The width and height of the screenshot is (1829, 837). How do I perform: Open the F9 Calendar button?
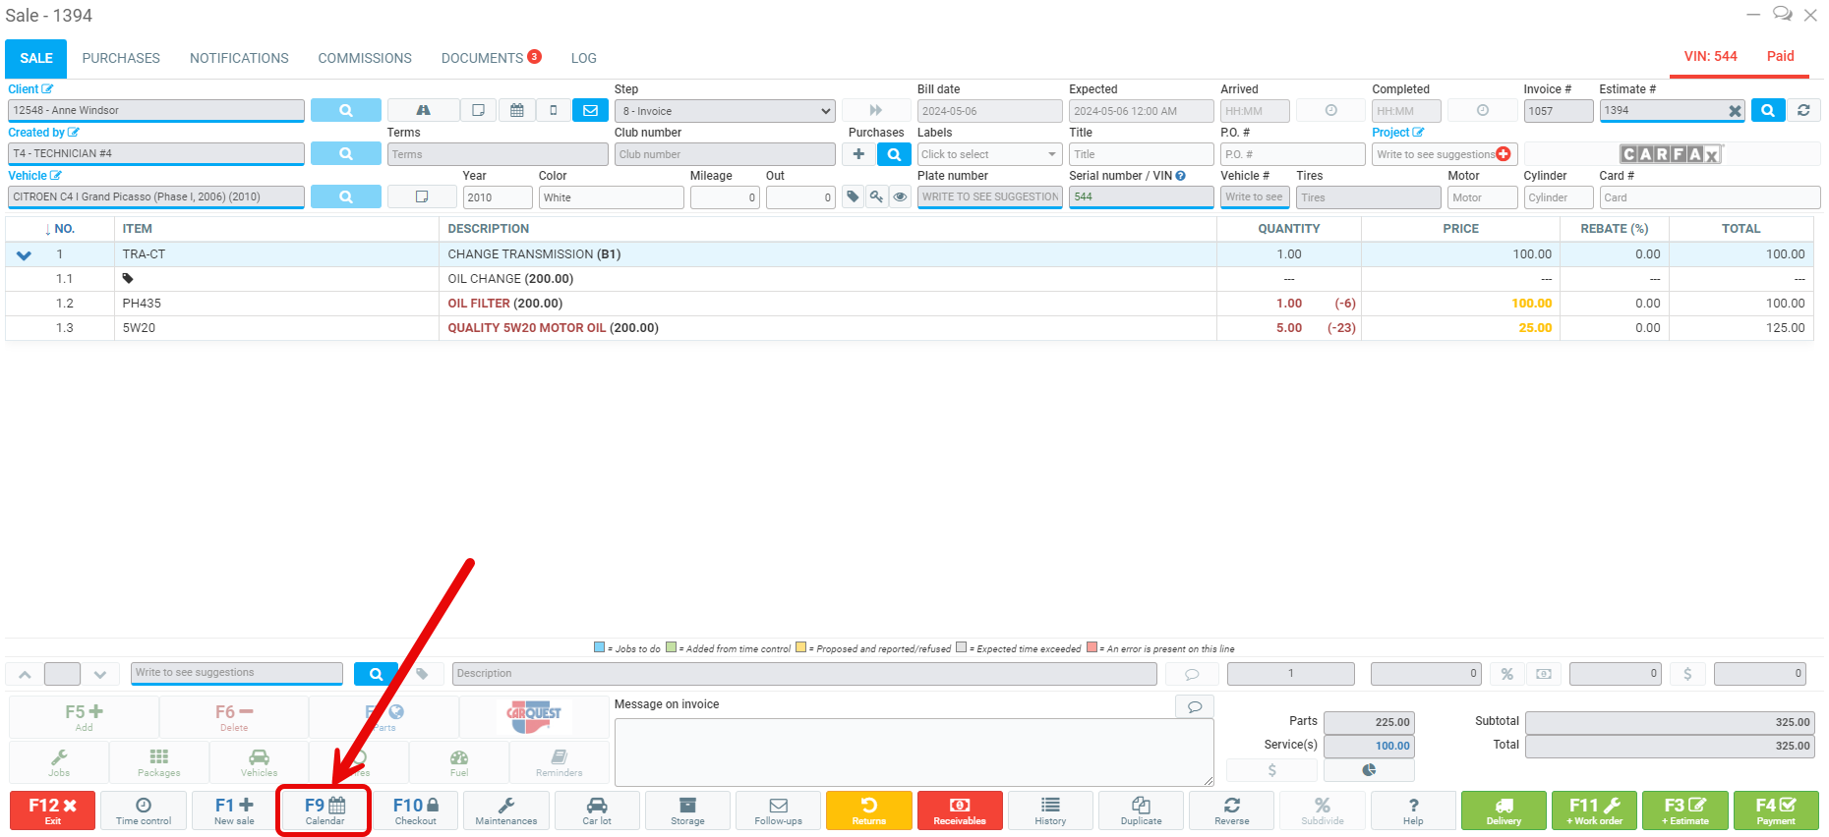tap(324, 810)
